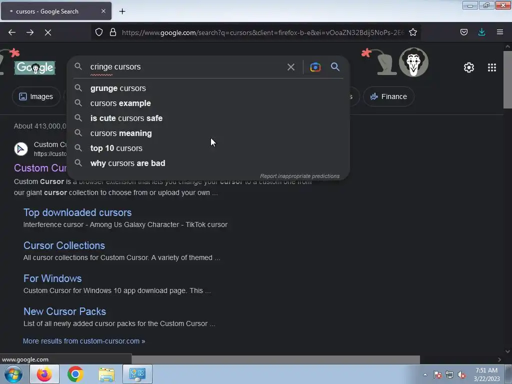Open 'Top downloaded cursors' link
512x384 pixels.
click(x=77, y=212)
